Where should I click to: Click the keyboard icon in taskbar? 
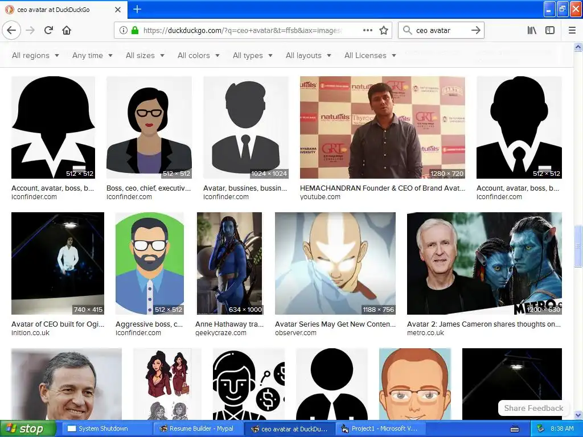click(x=515, y=429)
